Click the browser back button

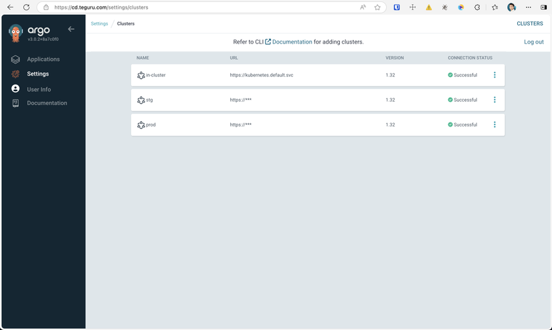10,7
